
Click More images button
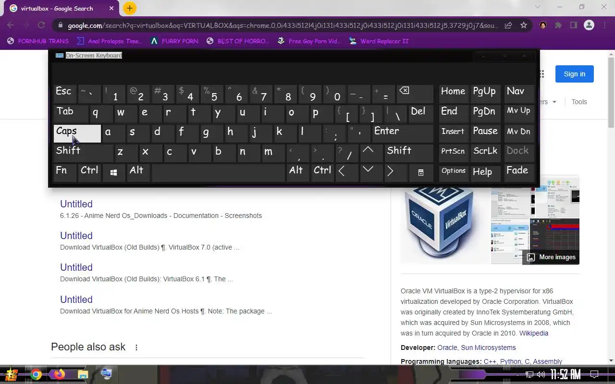[551, 257]
